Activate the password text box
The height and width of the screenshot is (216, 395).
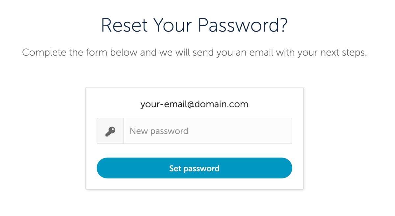(208, 131)
